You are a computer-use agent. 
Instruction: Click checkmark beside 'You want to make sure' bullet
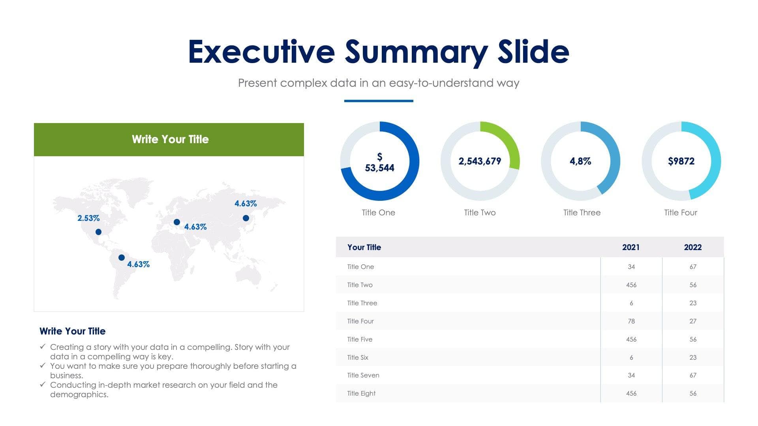tap(43, 366)
